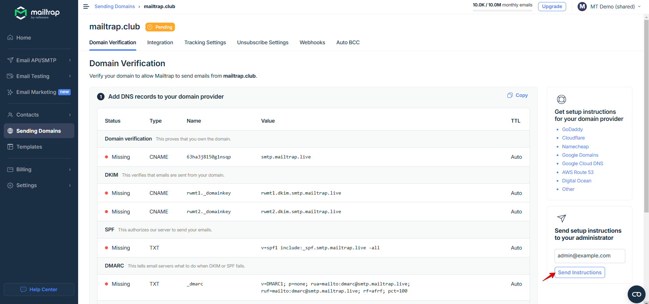Open the Home page via sidebar

(x=24, y=38)
